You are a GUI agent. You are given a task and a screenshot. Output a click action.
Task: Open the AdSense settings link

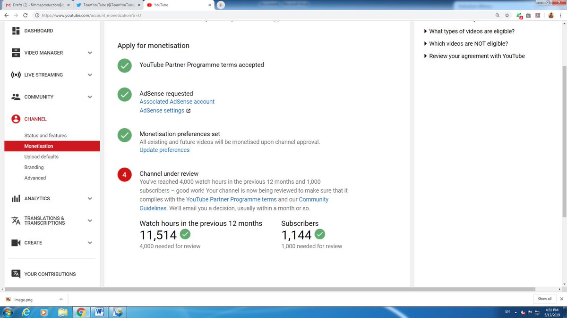(162, 111)
